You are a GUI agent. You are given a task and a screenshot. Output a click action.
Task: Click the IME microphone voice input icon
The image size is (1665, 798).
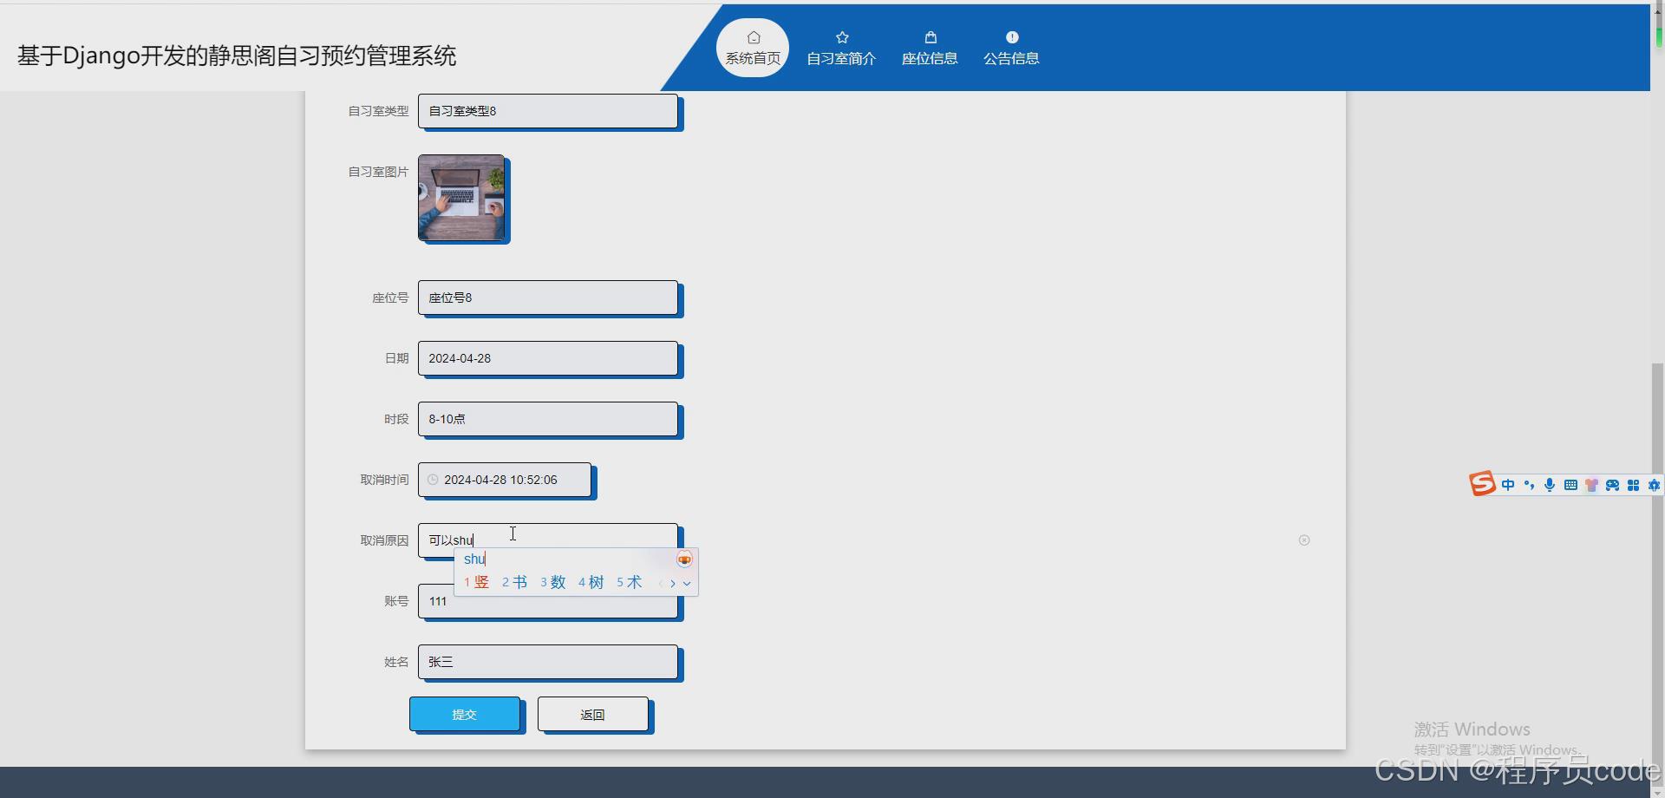coord(1550,485)
